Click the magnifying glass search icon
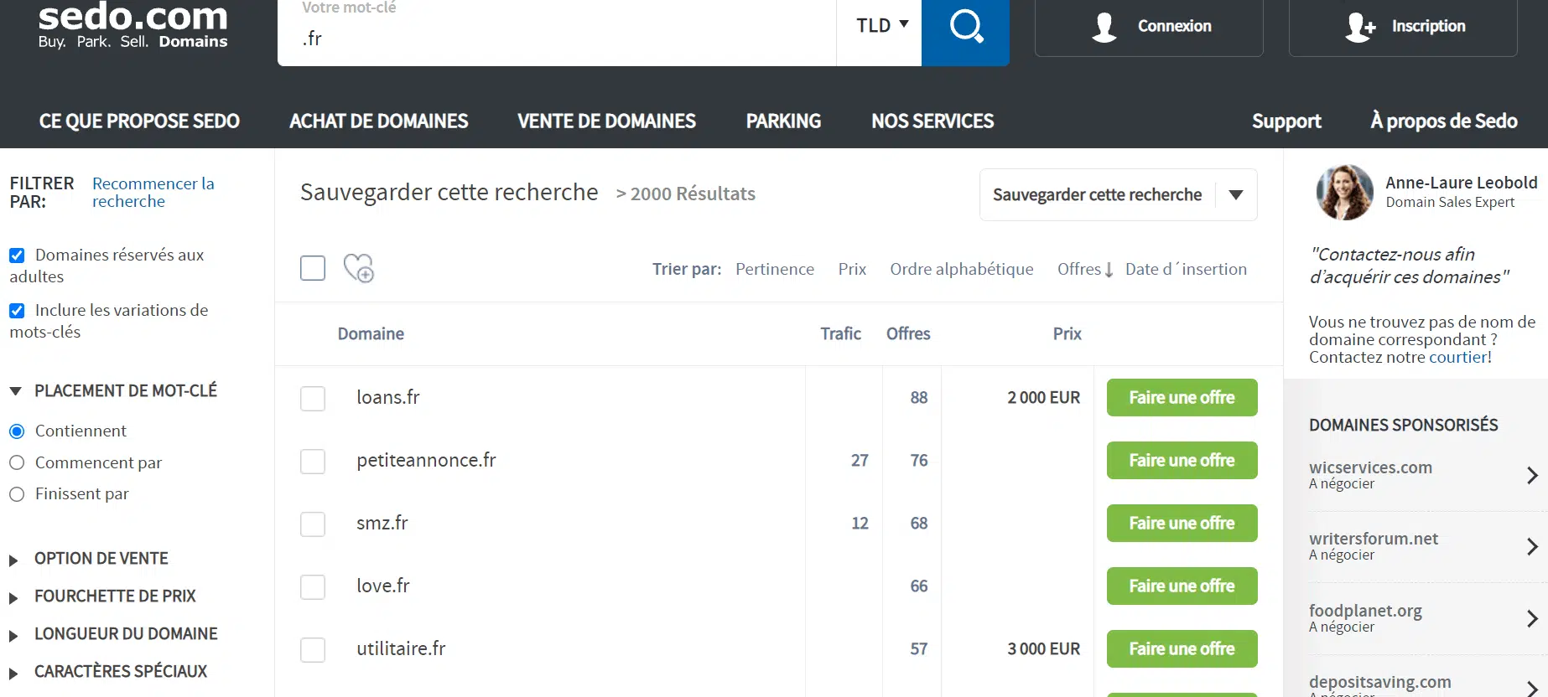1548x697 pixels. (x=965, y=27)
